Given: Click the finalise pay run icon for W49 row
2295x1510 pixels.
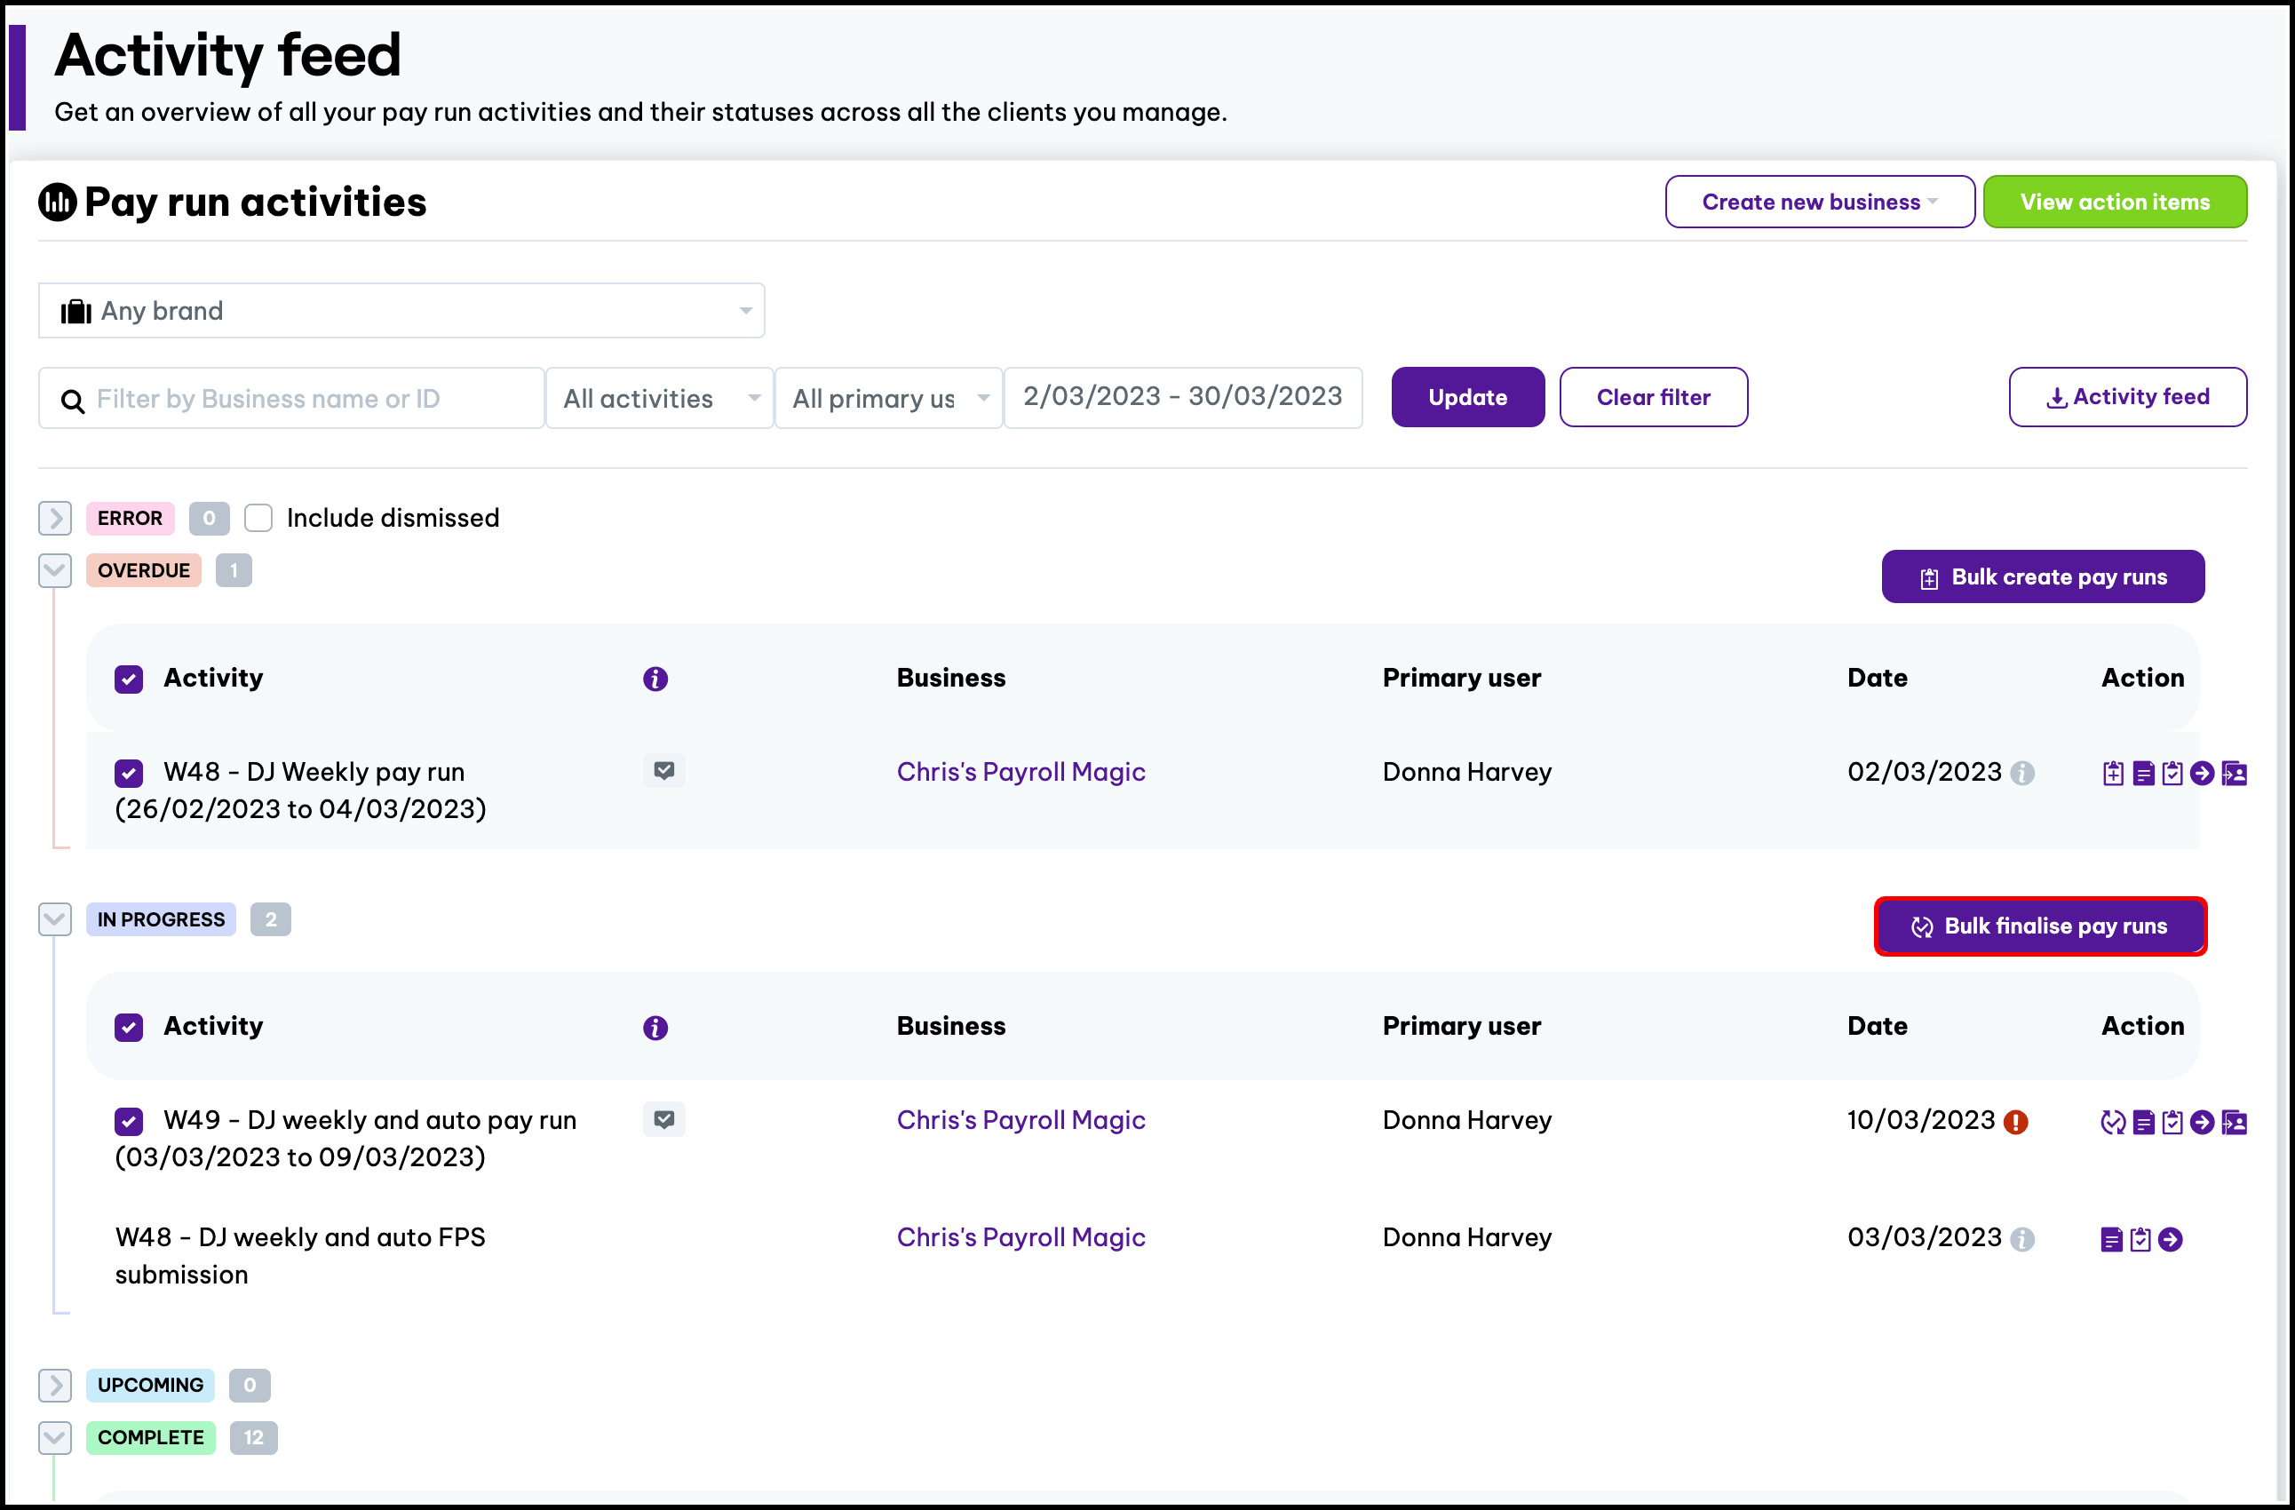Looking at the screenshot, I should pyautogui.click(x=2113, y=1122).
